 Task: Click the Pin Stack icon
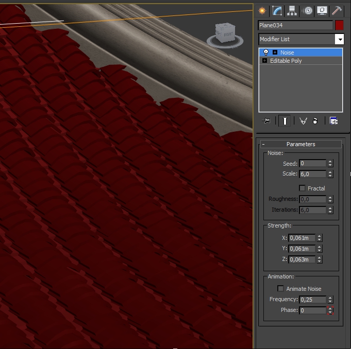coord(266,121)
